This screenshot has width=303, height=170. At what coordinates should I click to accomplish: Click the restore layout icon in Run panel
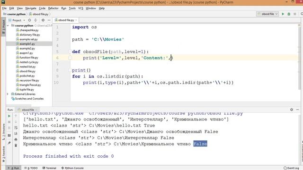pyautogui.click(x=9, y=136)
